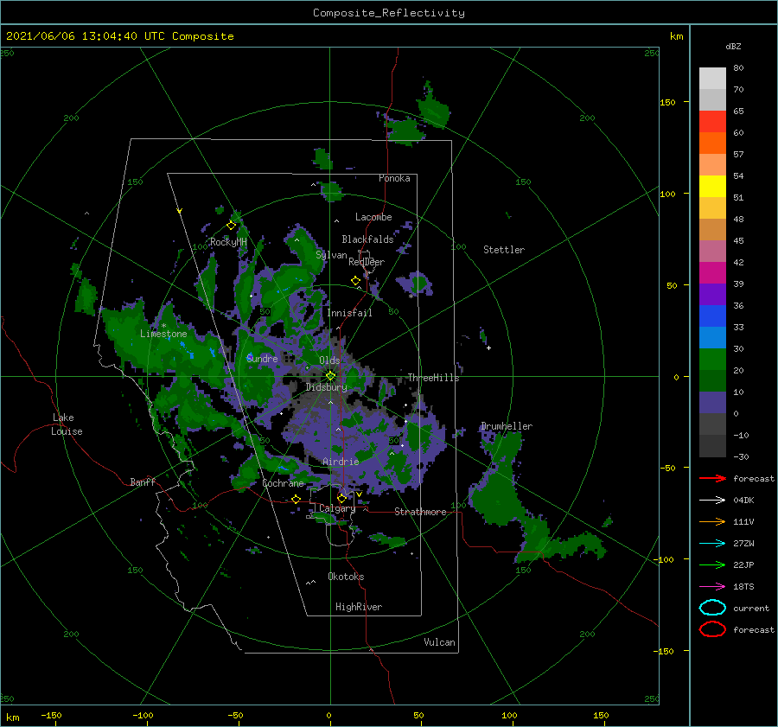
Task: Click the Airdrie city label
Action: pos(341,462)
